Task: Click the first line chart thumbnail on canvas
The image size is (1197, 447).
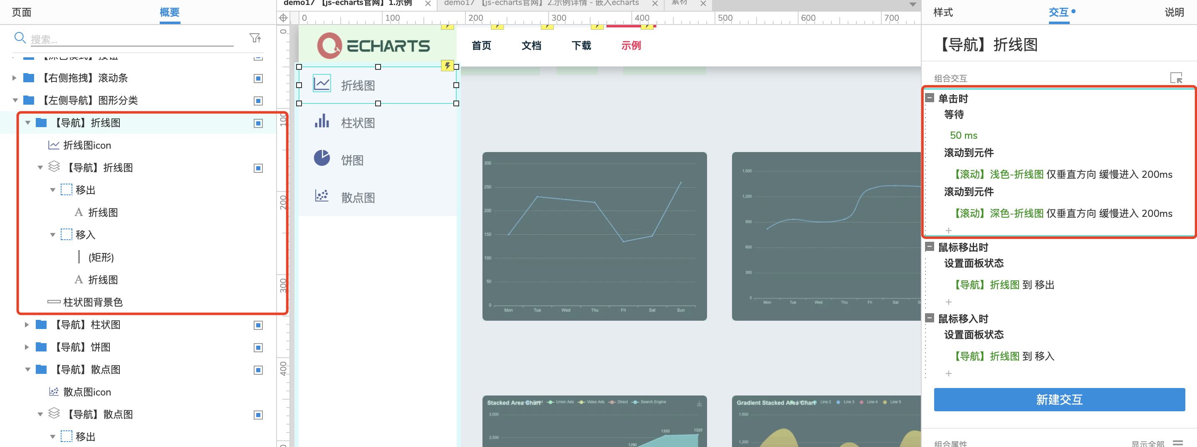Action: tap(594, 236)
